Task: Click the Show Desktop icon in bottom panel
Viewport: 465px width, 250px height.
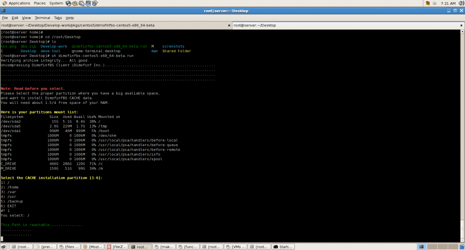Action: pyautogui.click(x=3, y=247)
